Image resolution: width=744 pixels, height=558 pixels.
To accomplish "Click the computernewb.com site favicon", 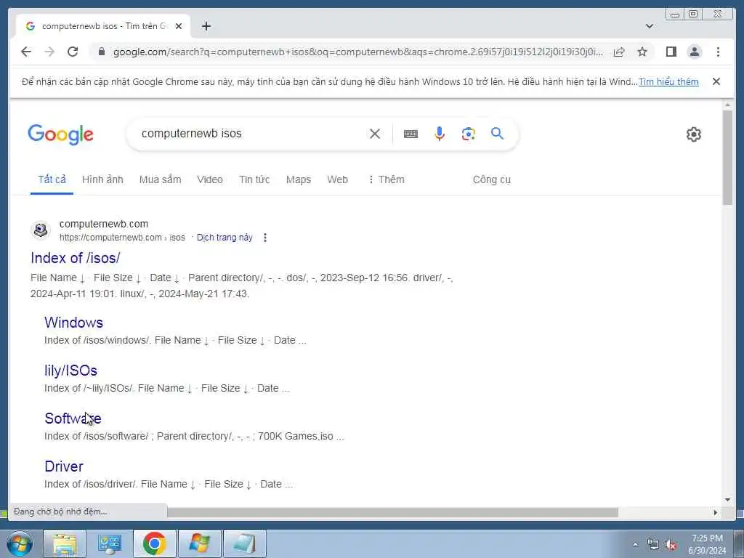I will coord(41,230).
